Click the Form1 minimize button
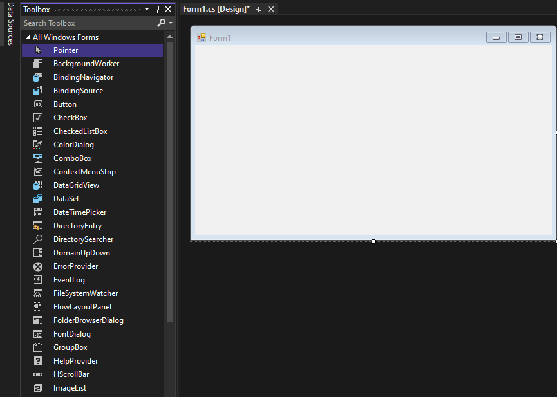 (x=496, y=37)
